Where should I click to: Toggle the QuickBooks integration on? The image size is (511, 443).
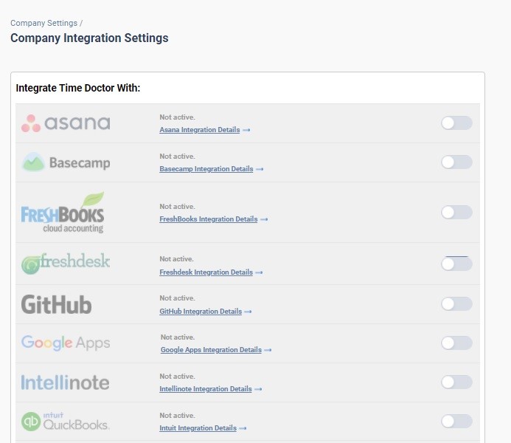[456, 421]
